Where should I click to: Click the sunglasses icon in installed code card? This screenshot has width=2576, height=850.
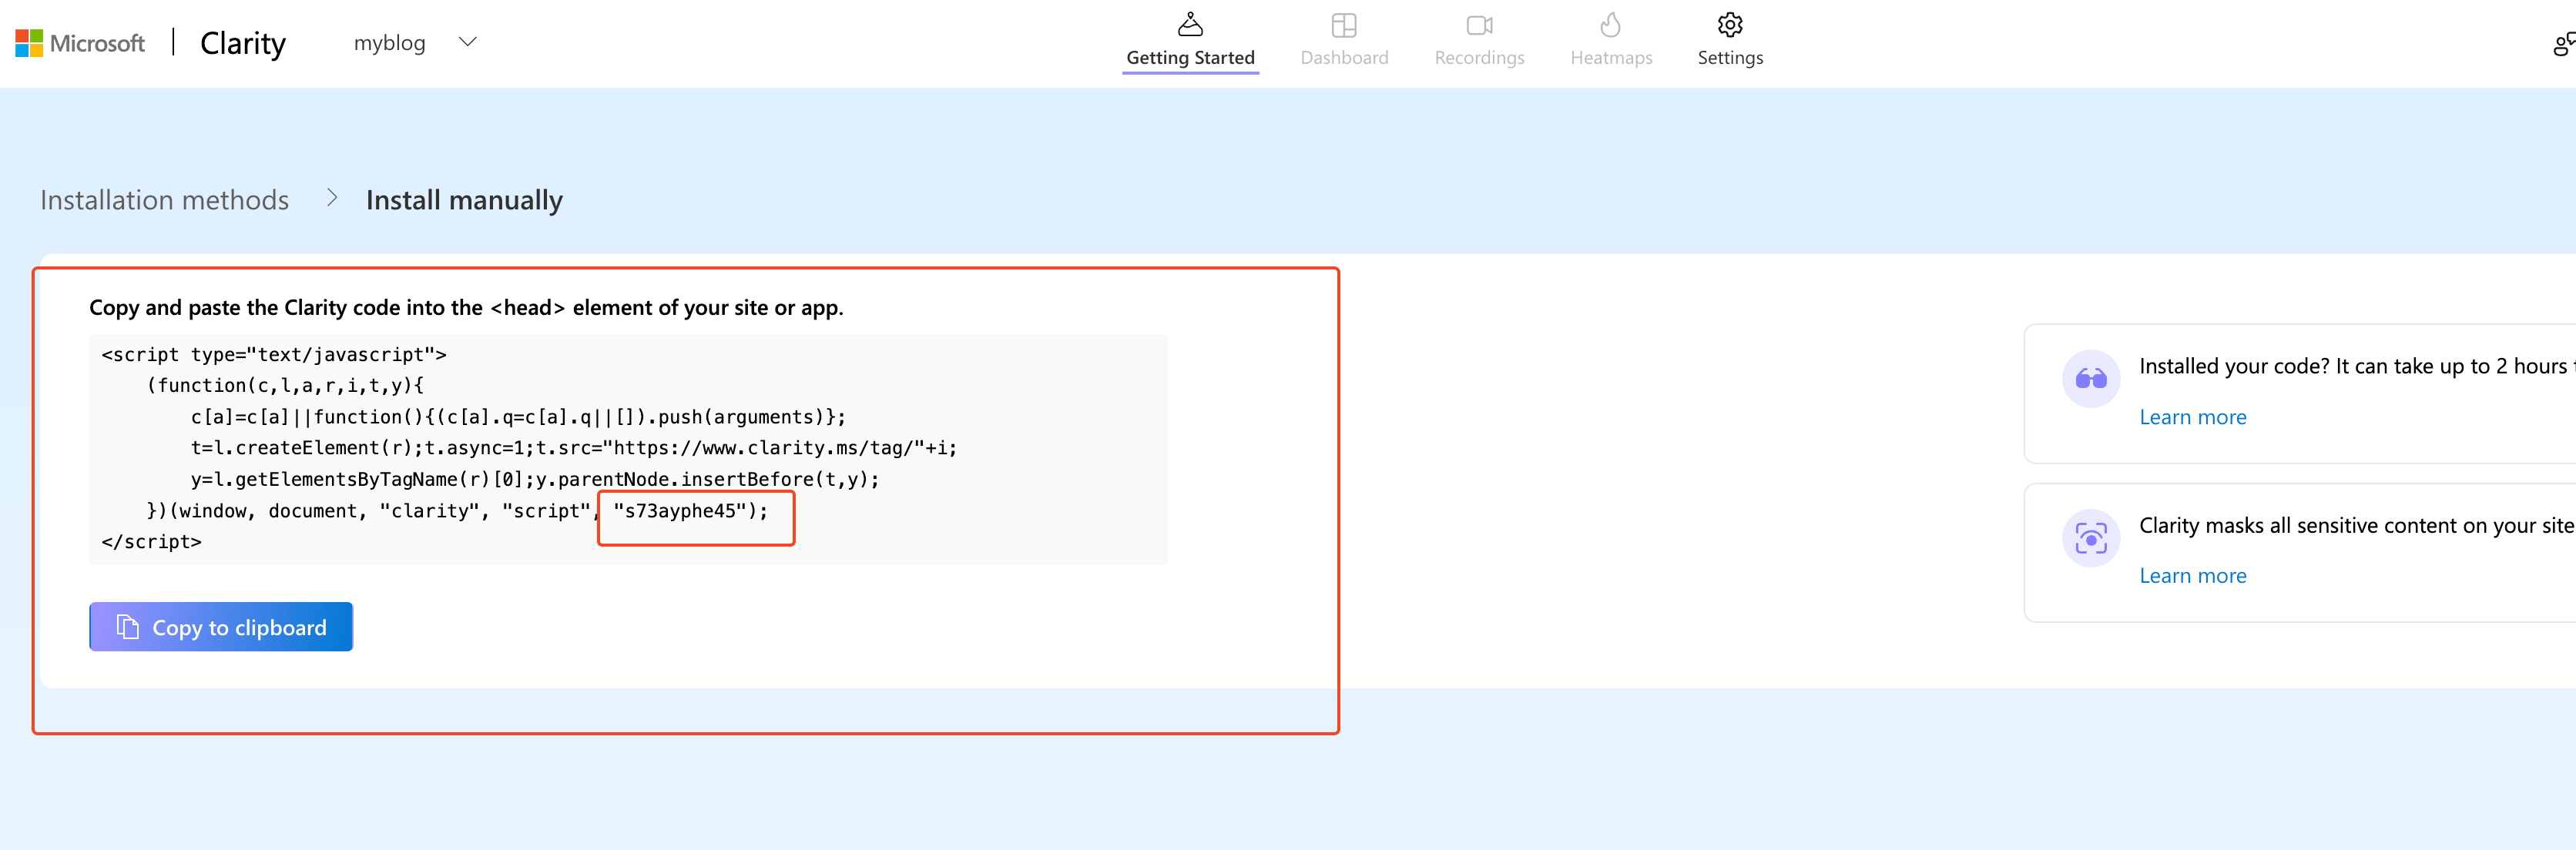point(2090,378)
